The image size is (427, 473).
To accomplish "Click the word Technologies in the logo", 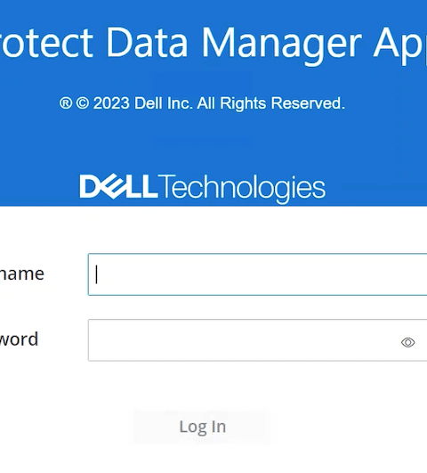I will (242, 188).
